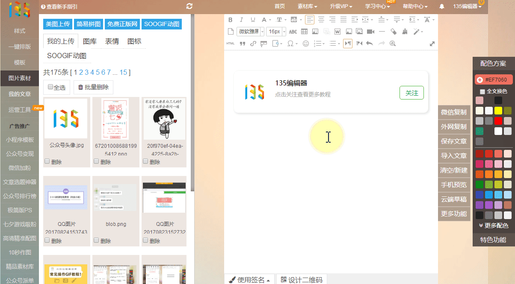Expand editor to fullscreen
Viewport: 515px width, 284px height.
432,44
